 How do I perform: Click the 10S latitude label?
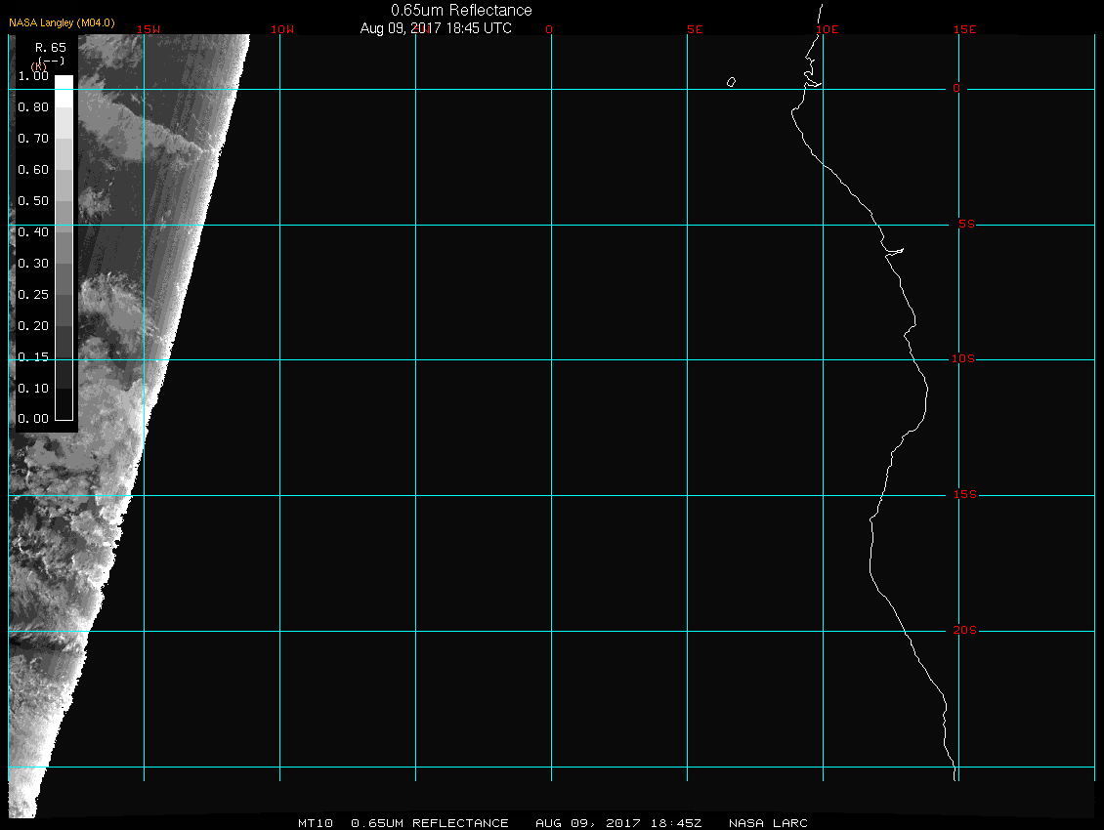click(x=963, y=359)
